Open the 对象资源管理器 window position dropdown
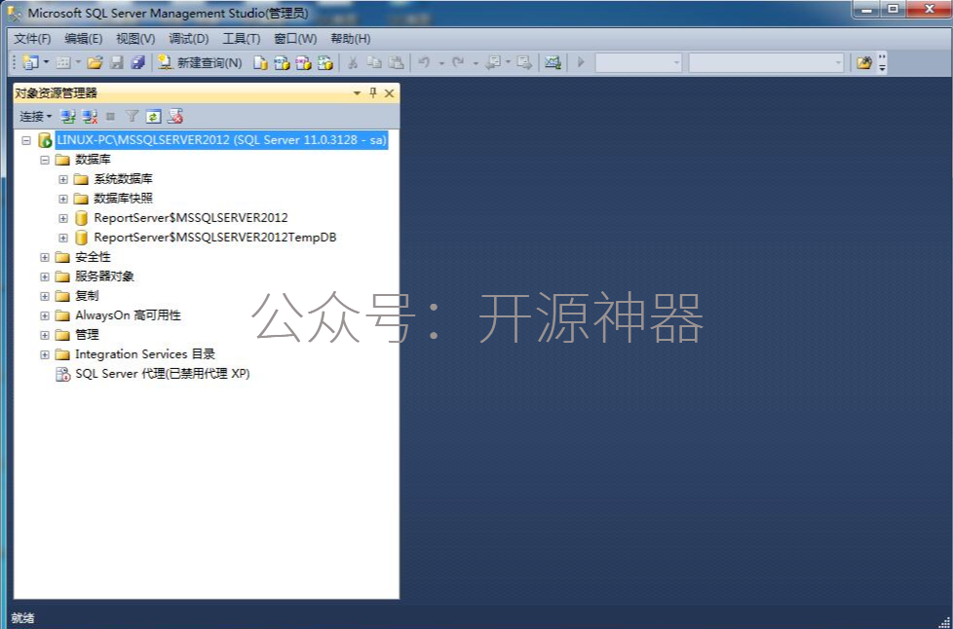953x629 pixels. [x=357, y=92]
